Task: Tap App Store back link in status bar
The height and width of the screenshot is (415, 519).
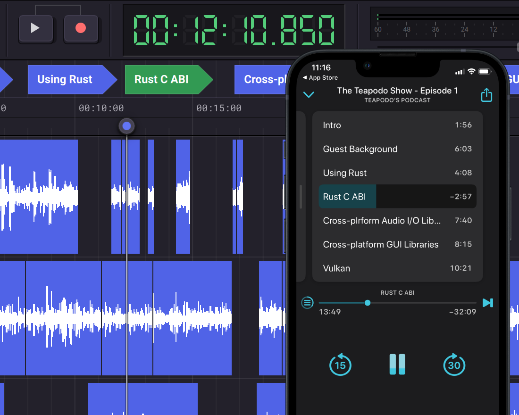Action: (x=321, y=78)
